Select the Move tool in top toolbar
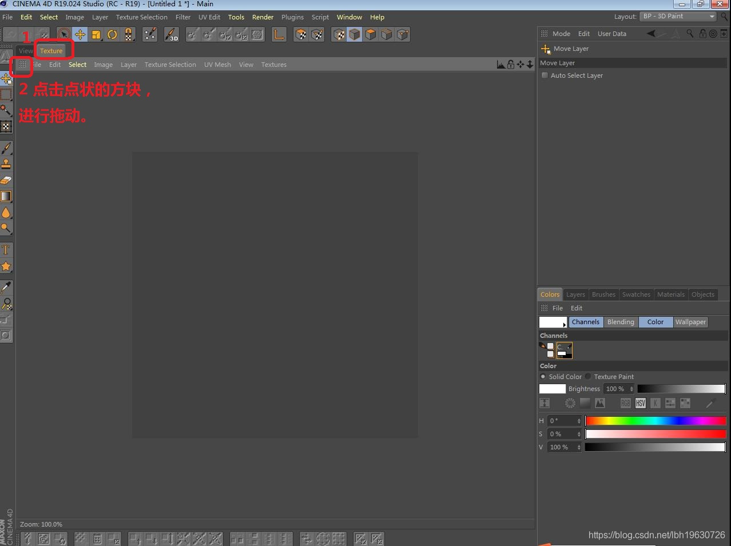This screenshot has height=546, width=731. (x=80, y=35)
